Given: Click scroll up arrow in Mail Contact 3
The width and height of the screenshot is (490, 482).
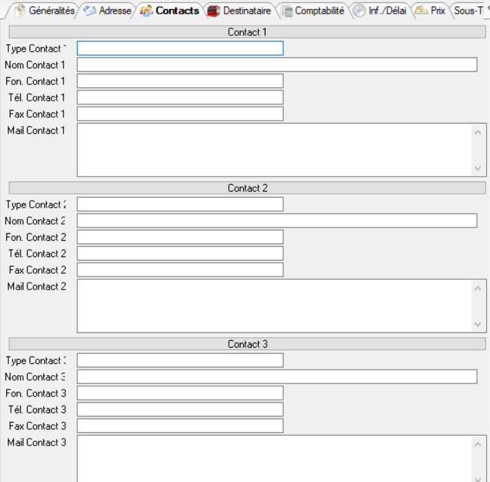Looking at the screenshot, I should [478, 445].
